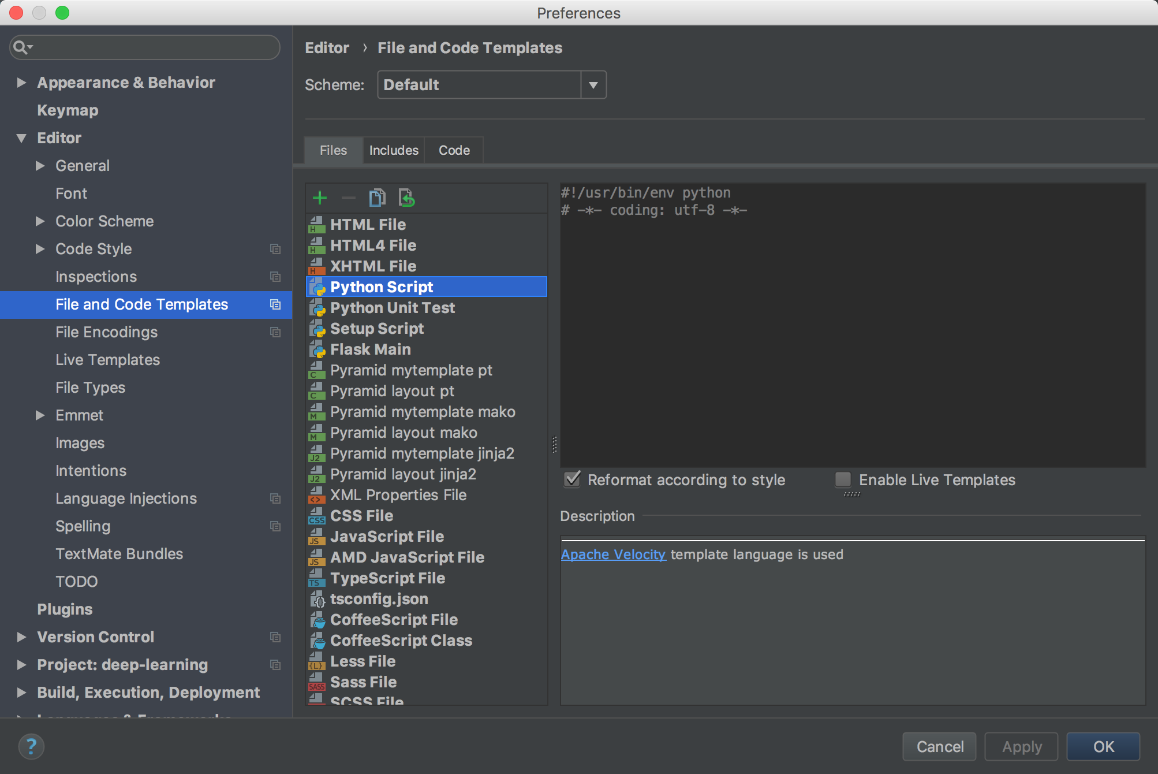1158x774 pixels.
Task: Toggle Reformat according to style checkbox
Action: (572, 479)
